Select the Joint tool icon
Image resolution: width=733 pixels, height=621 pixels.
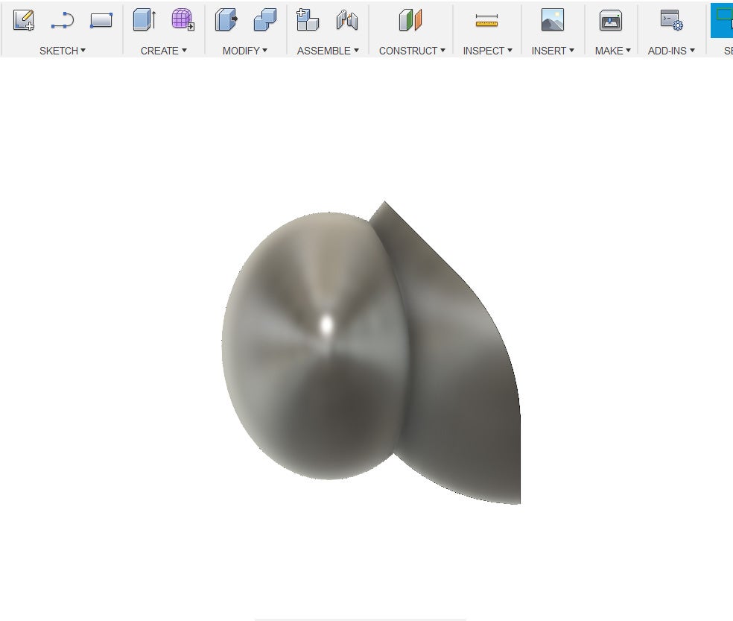point(346,20)
